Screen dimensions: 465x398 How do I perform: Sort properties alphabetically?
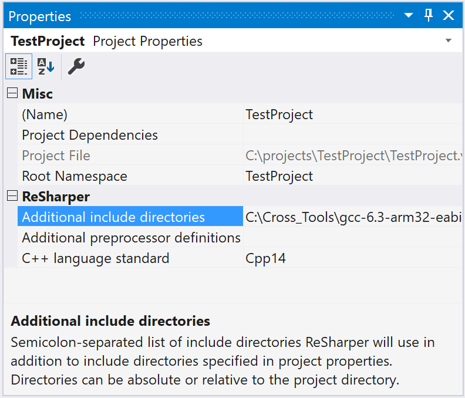point(46,66)
